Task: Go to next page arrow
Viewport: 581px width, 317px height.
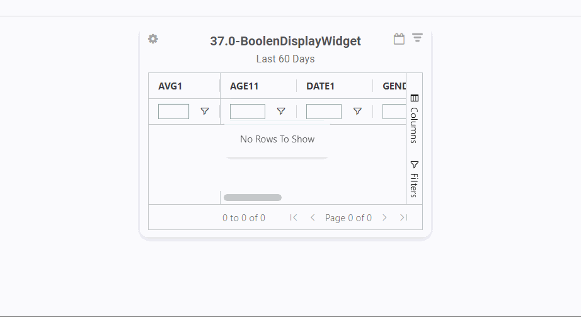Action: 384,217
